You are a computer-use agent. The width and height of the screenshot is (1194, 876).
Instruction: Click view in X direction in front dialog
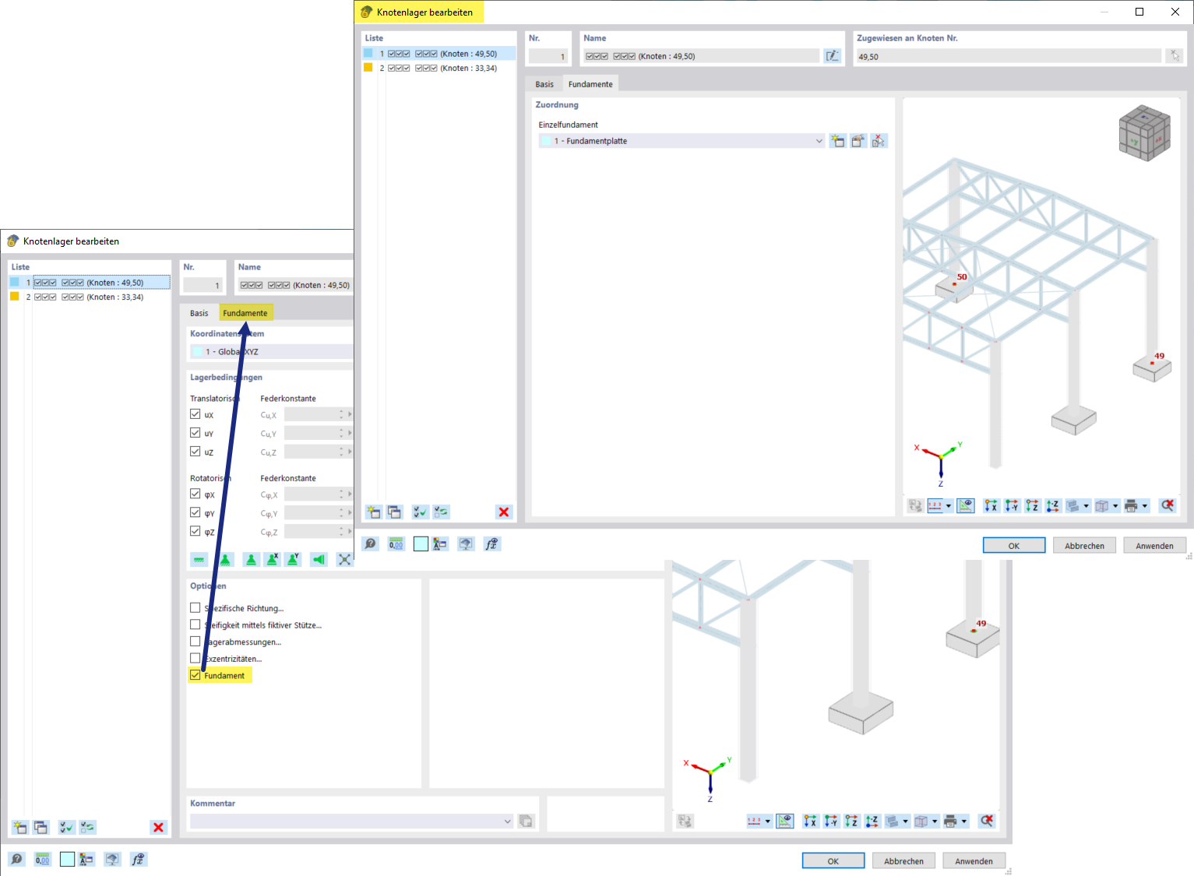991,506
